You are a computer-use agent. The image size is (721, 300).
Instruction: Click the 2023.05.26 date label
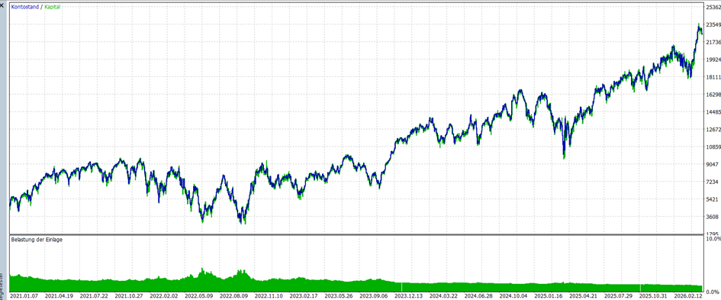pos(338,296)
